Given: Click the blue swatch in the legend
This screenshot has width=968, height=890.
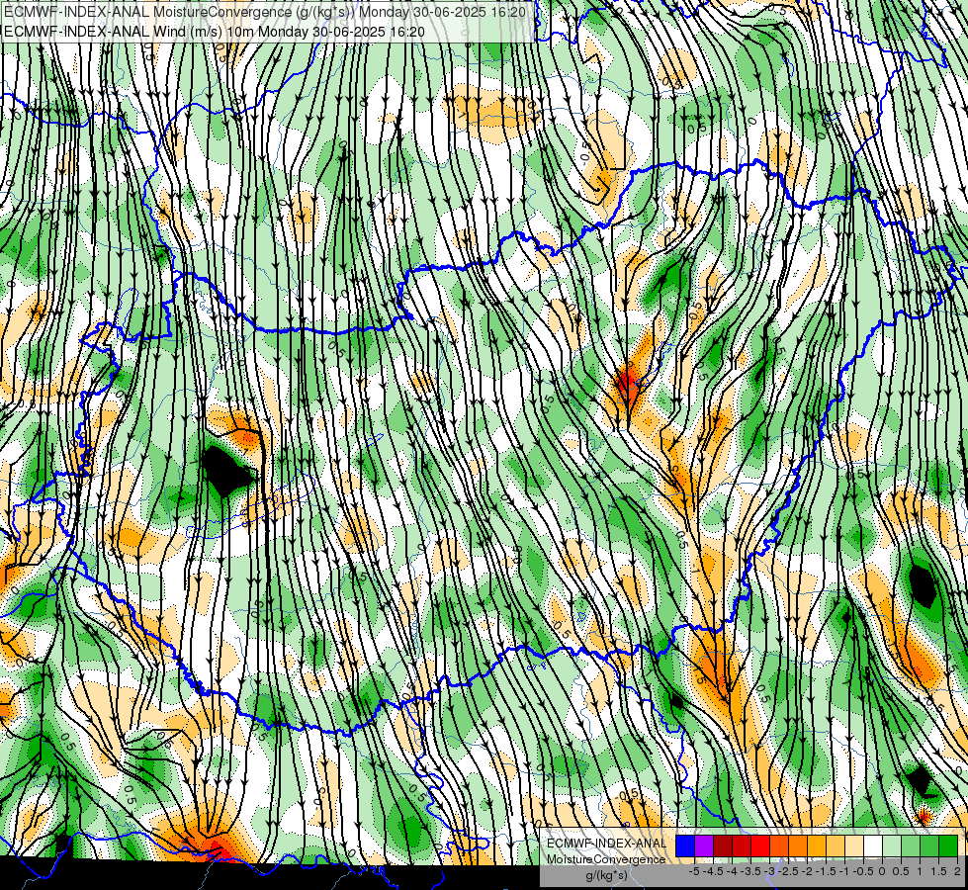Looking at the screenshot, I should (x=684, y=845).
